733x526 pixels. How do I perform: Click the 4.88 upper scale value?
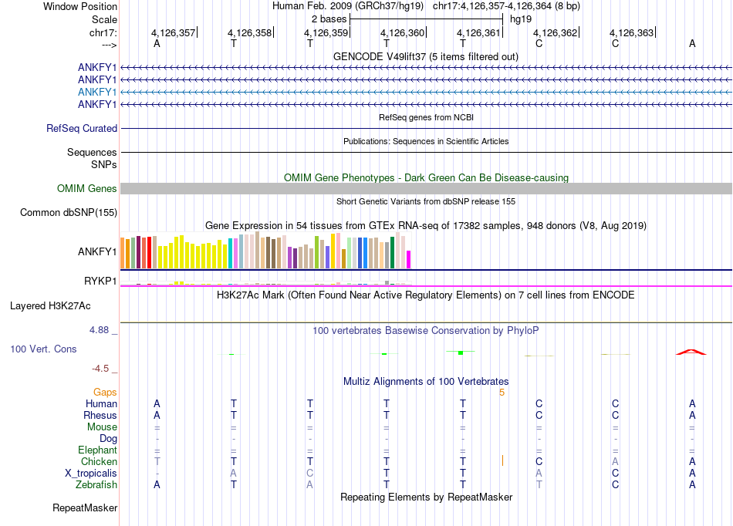coord(99,330)
